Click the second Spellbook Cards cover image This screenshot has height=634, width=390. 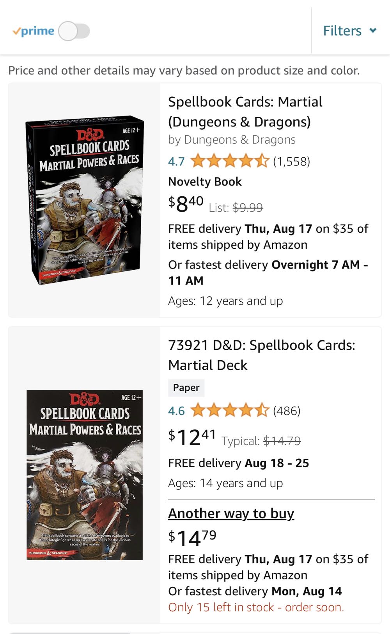[x=85, y=474]
